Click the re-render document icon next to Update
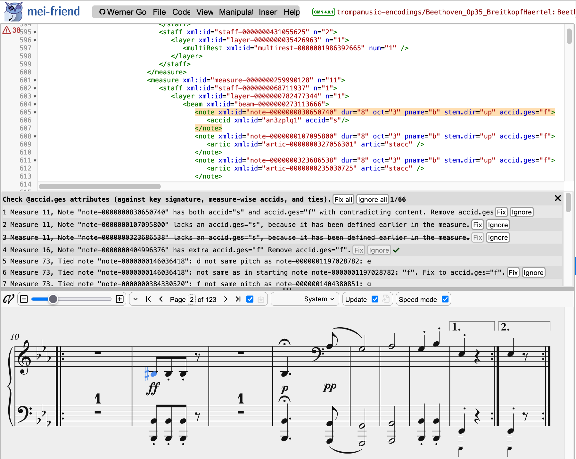The image size is (576, 459). tap(386, 299)
